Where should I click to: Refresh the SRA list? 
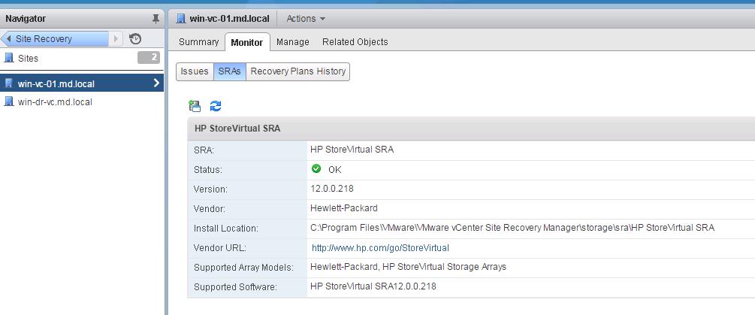pyautogui.click(x=216, y=106)
